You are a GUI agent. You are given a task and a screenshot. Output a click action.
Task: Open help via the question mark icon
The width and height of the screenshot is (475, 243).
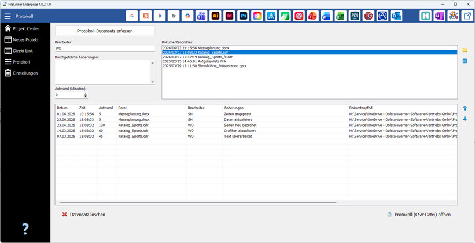point(25,229)
